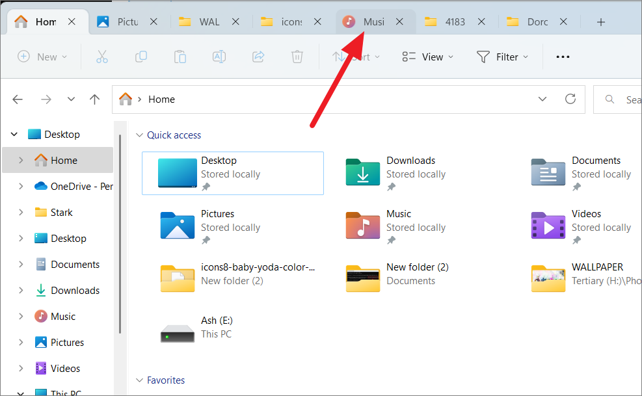This screenshot has height=396, width=642.
Task: Click the Copy icon in toolbar
Action: tap(141, 57)
